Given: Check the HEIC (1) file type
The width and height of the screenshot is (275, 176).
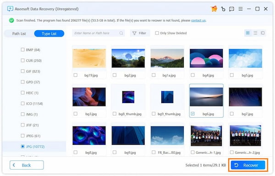Looking at the screenshot, I should click(x=22, y=93).
